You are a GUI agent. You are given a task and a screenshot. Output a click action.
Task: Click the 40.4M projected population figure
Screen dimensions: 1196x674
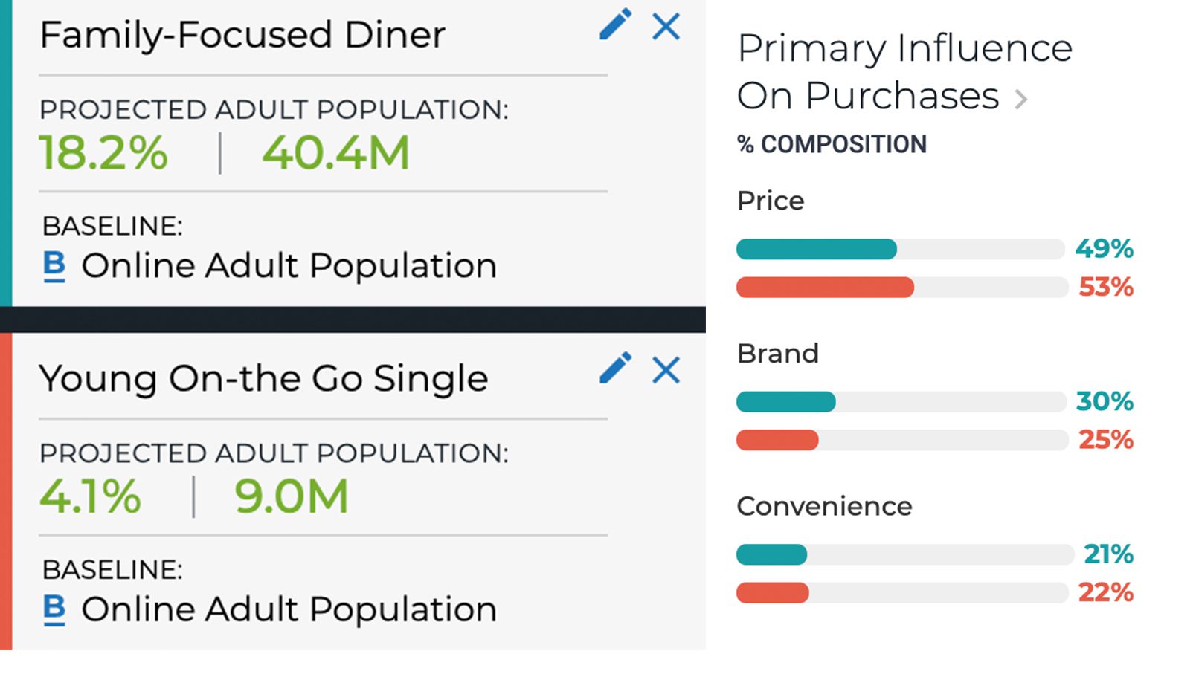[x=335, y=153]
